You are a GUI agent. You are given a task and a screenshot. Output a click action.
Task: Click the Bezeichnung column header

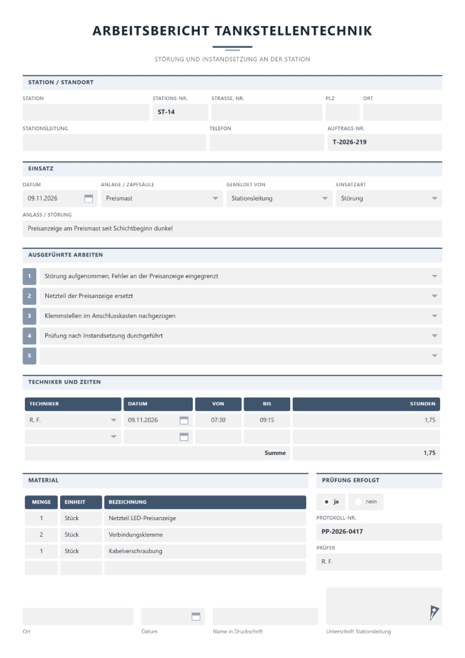coord(205,502)
